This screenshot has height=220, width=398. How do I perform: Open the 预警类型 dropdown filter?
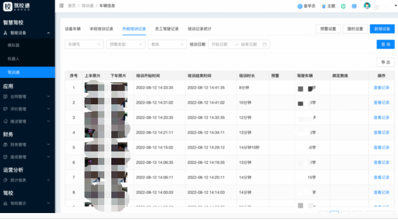point(125,44)
